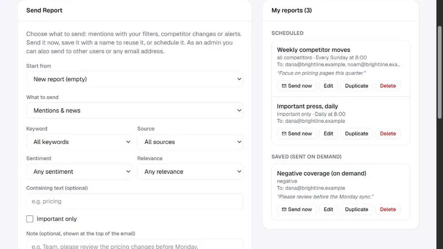Send now the Important press, daily report
This screenshot has height=249, width=443.
[x=297, y=133]
